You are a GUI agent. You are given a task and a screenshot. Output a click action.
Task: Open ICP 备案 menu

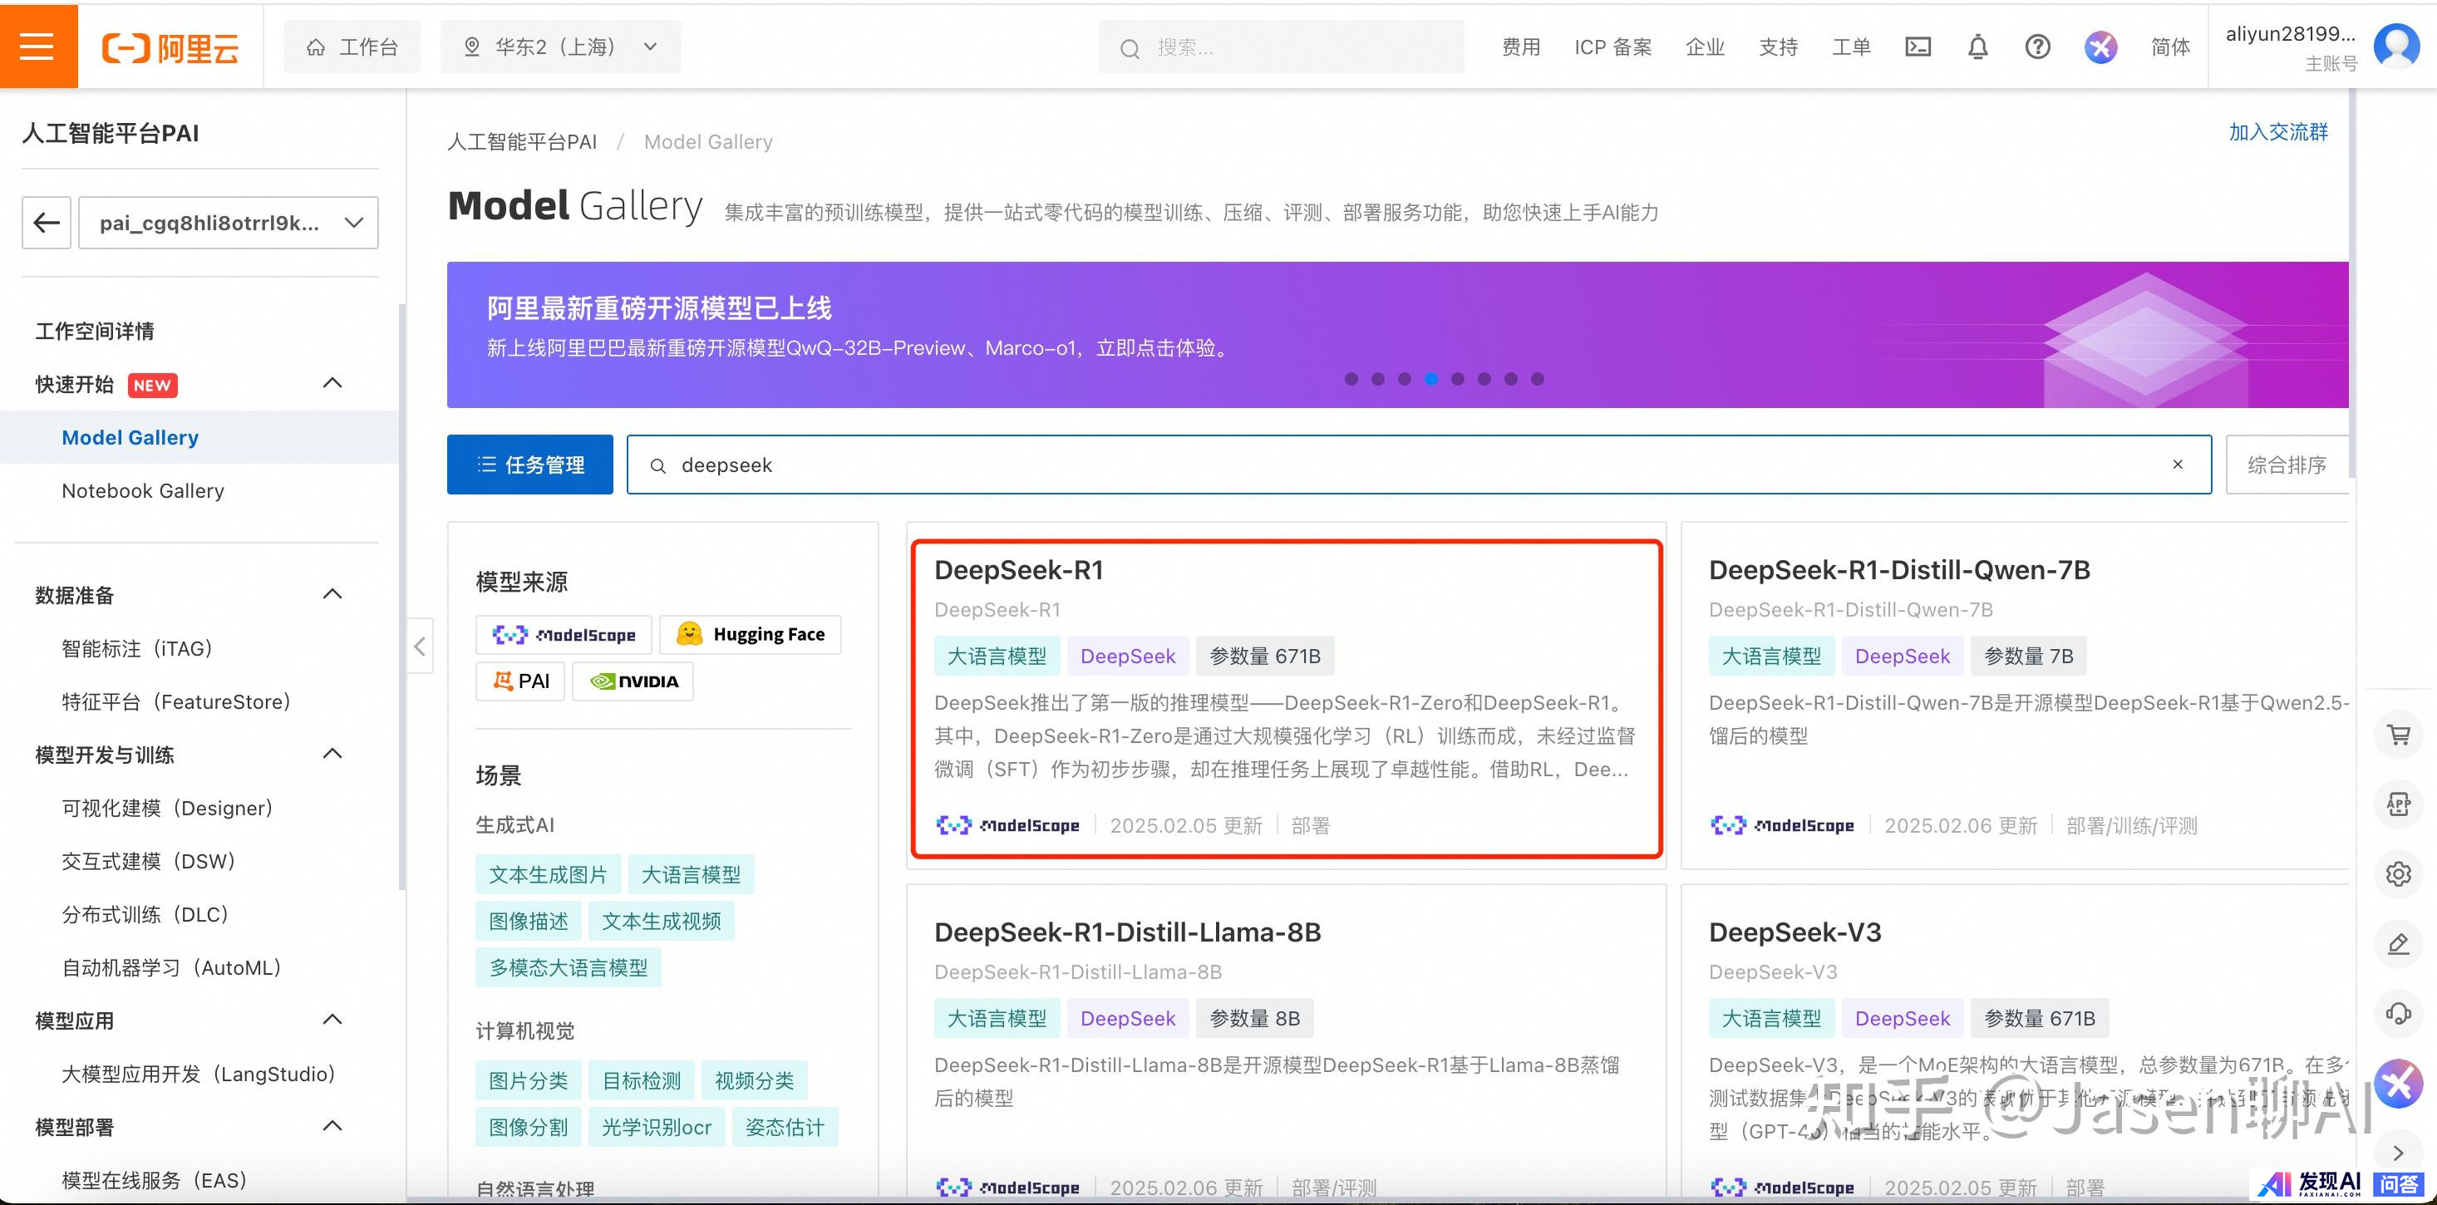click(x=1613, y=47)
